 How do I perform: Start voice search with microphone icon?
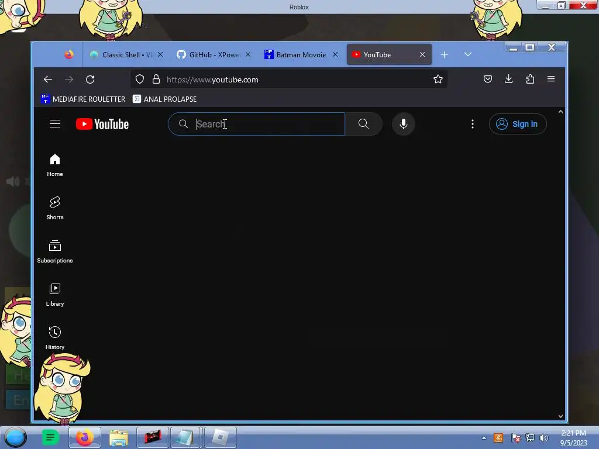[x=404, y=124]
